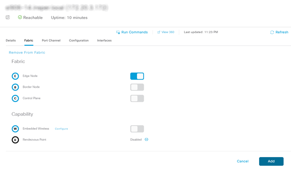Click the Uptime: 10 minutes text
Viewport: 291px width, 171px height.
click(69, 17)
